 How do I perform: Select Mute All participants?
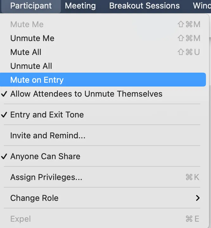point(26,52)
